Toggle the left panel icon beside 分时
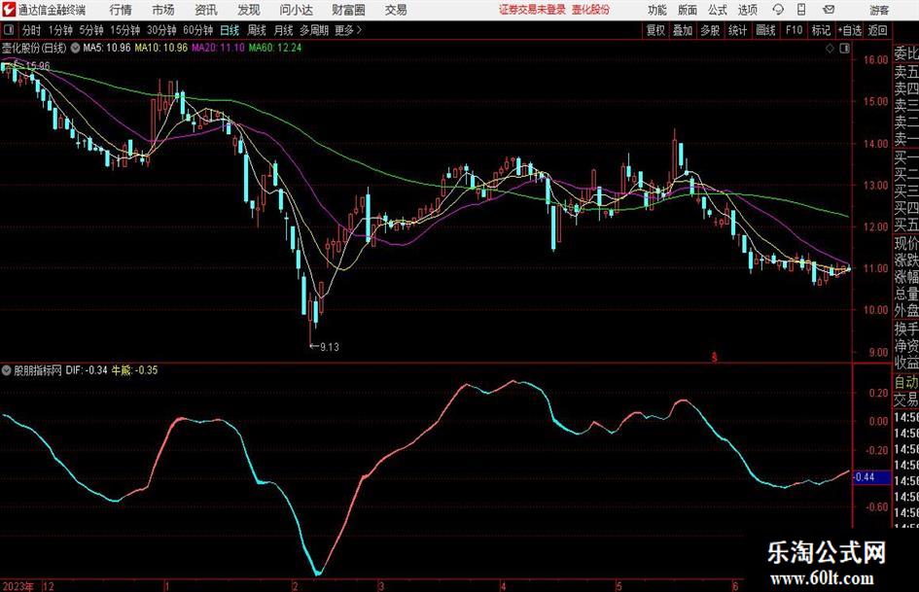Screen dimensions: 919x592 tap(9, 30)
